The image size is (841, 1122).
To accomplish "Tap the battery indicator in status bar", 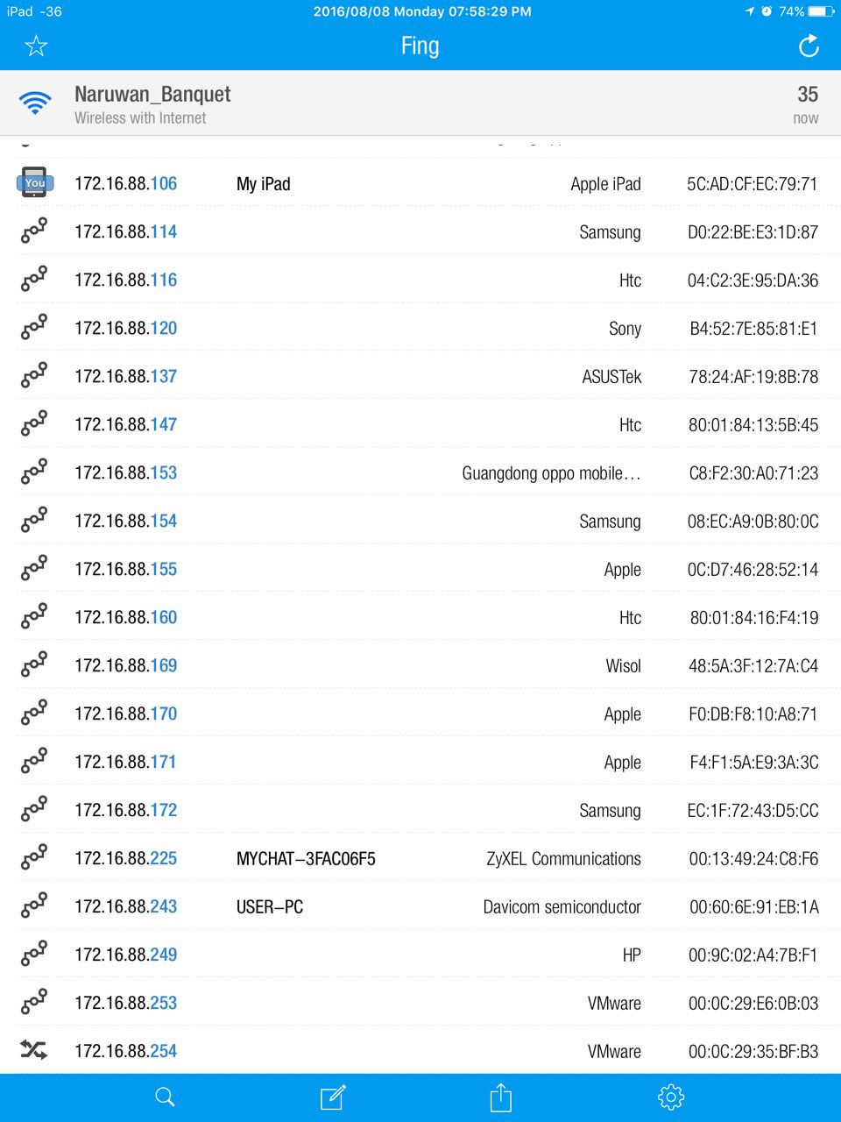I will (821, 11).
